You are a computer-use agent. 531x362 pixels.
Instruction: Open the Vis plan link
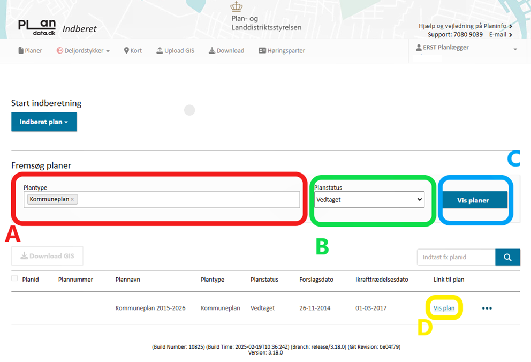tap(444, 308)
